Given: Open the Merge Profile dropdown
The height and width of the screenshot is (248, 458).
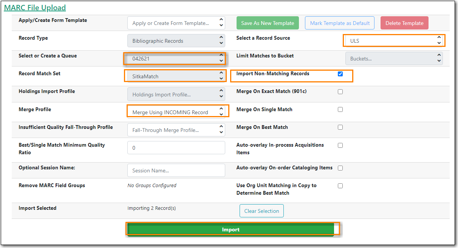Looking at the screenshot, I should tap(176, 112).
